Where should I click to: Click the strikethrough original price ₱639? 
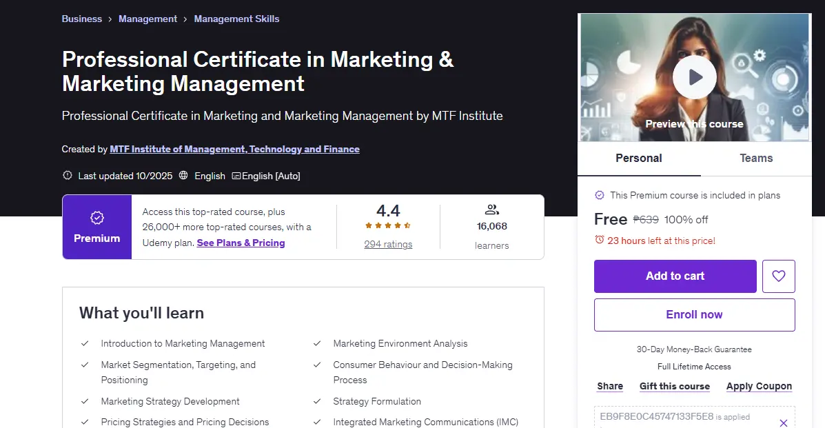pos(646,220)
